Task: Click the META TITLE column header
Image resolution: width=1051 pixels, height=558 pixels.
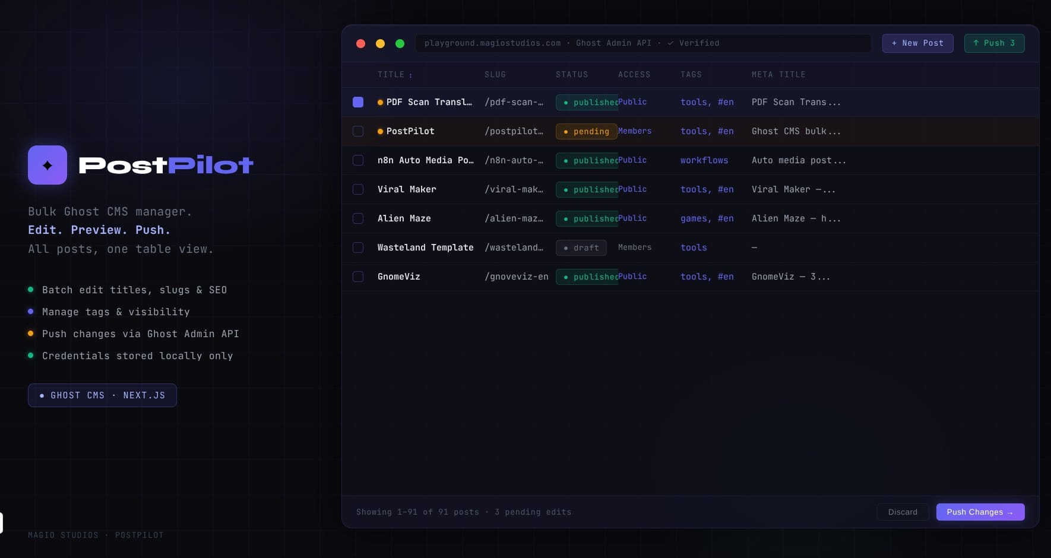Action: tap(778, 75)
